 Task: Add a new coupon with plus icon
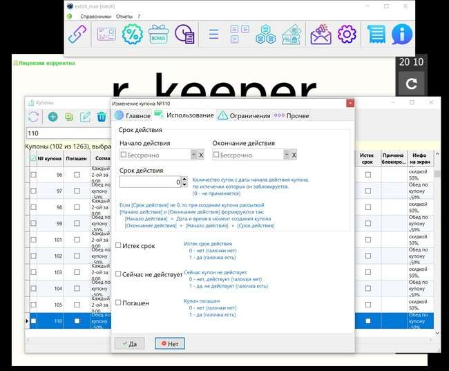tap(52, 117)
